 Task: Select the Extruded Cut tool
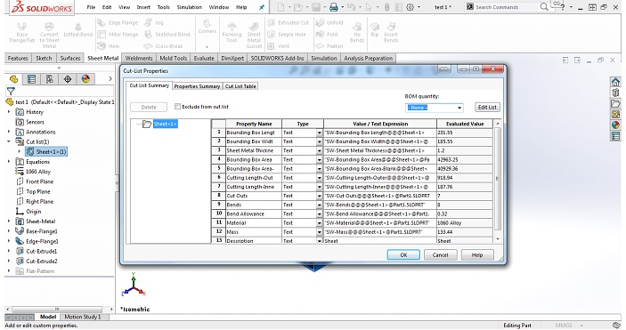288,23
